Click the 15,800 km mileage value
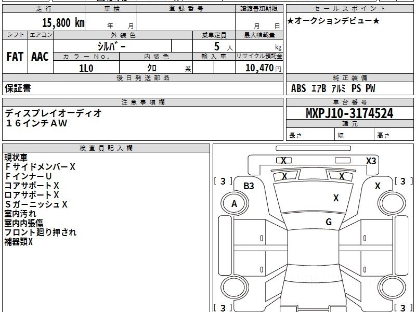 [x=63, y=23]
